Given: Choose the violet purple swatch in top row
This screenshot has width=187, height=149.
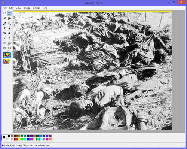Looking at the screenshot, I should 47,136.
